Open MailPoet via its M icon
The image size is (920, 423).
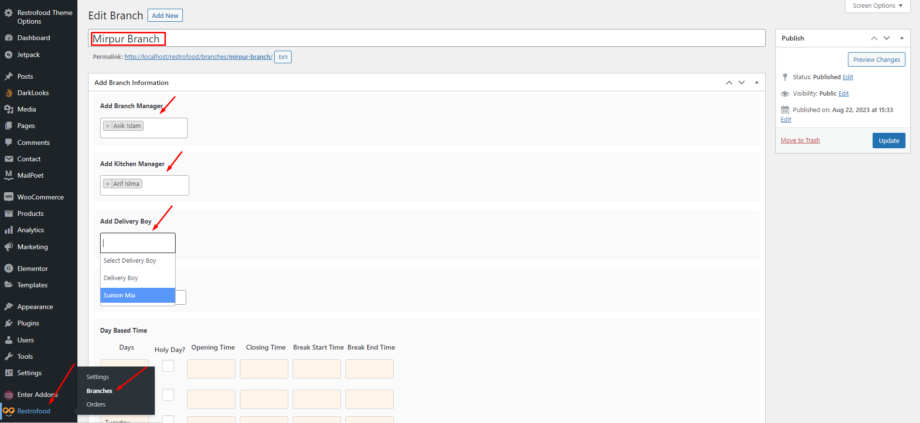9,175
